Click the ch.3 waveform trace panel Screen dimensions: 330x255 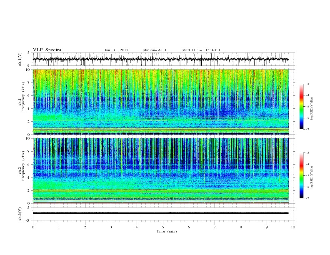[x=163, y=214]
